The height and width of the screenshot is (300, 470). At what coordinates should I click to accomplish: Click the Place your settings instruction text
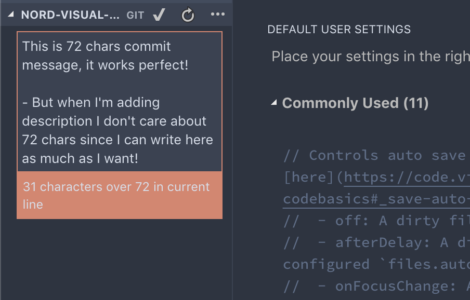tap(370, 57)
